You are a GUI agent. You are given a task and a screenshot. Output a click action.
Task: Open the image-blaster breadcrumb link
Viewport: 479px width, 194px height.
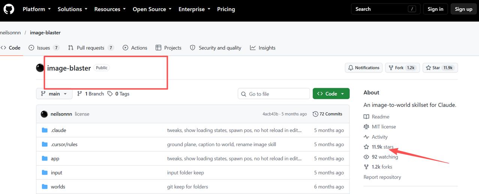point(45,33)
